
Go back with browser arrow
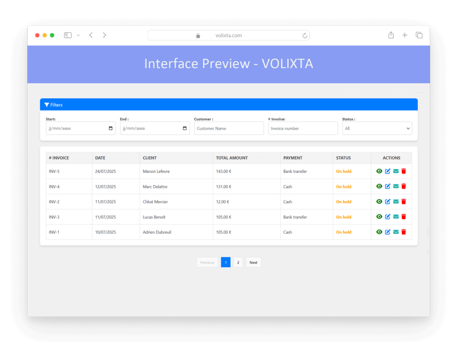click(x=91, y=35)
